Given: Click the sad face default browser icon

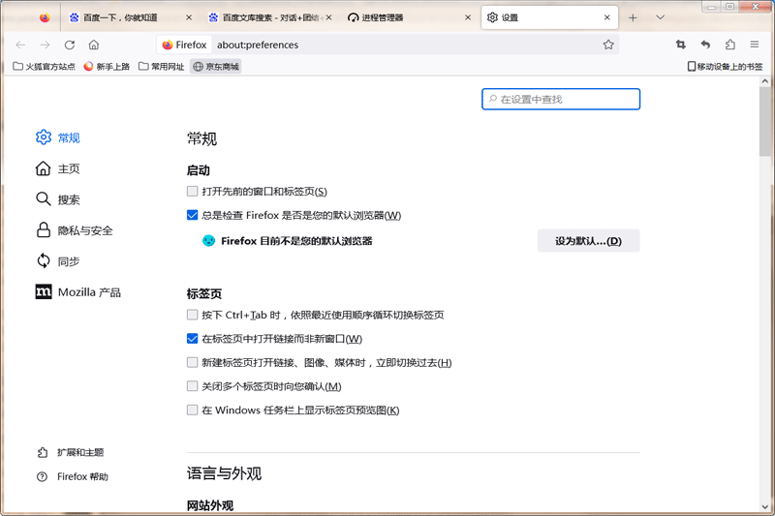Looking at the screenshot, I should 208,240.
